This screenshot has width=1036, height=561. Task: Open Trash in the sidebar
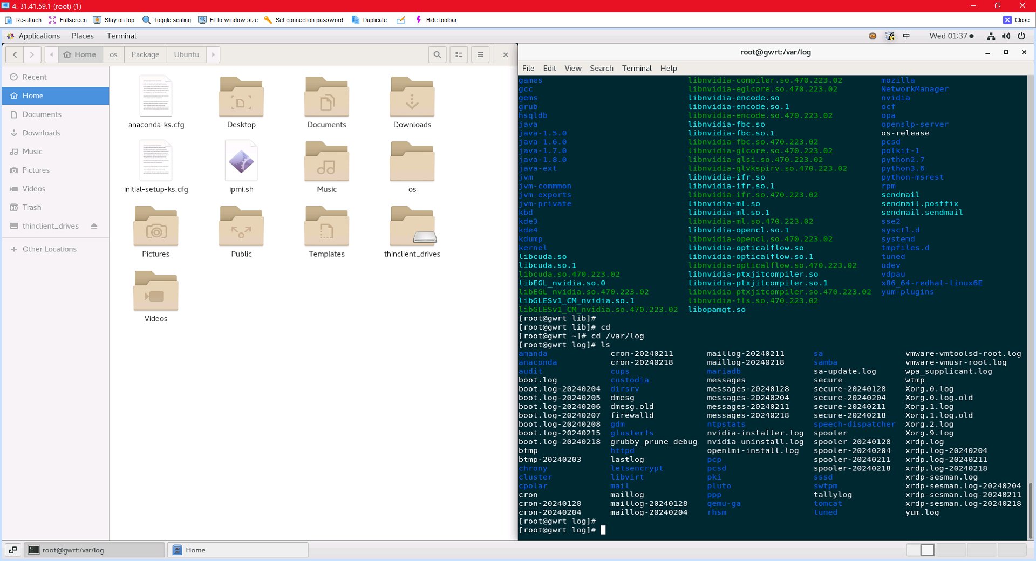coord(56,208)
